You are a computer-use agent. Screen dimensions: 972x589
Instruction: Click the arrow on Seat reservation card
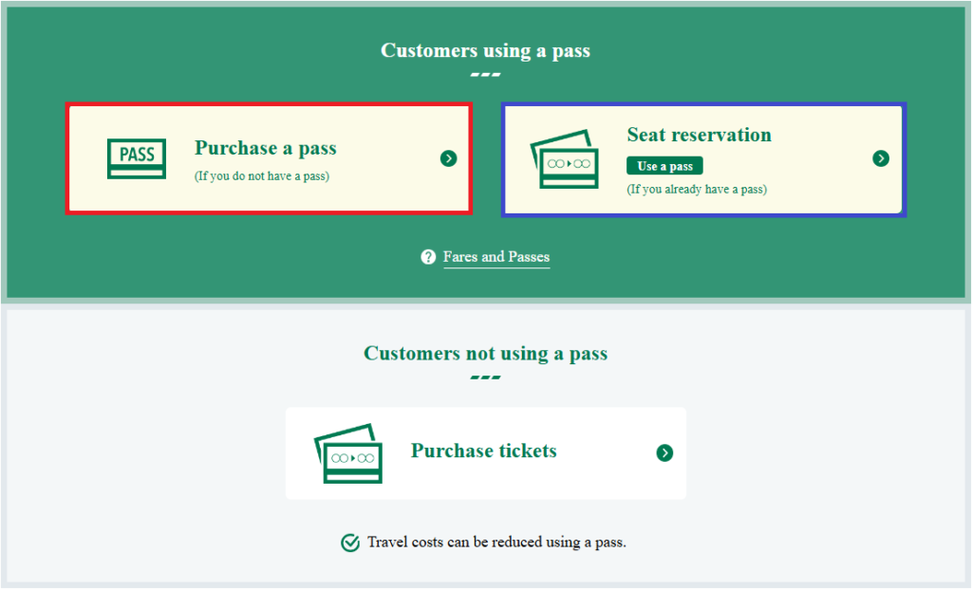(881, 158)
